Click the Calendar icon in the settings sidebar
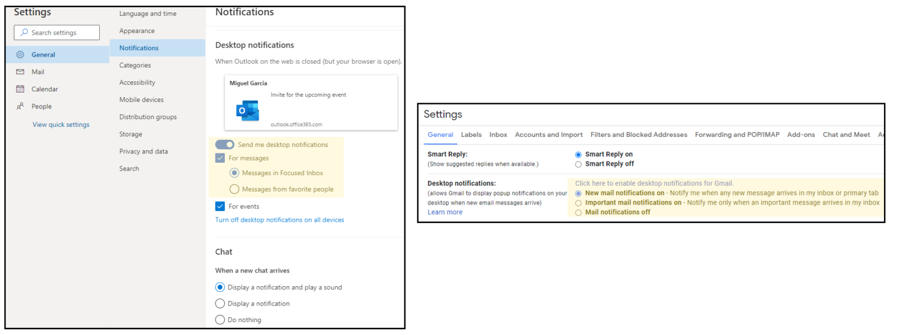The image size is (907, 335). [x=20, y=89]
